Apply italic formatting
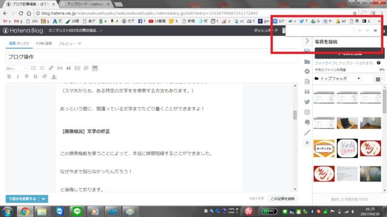The height and width of the screenshot is (217, 387). (18, 77)
